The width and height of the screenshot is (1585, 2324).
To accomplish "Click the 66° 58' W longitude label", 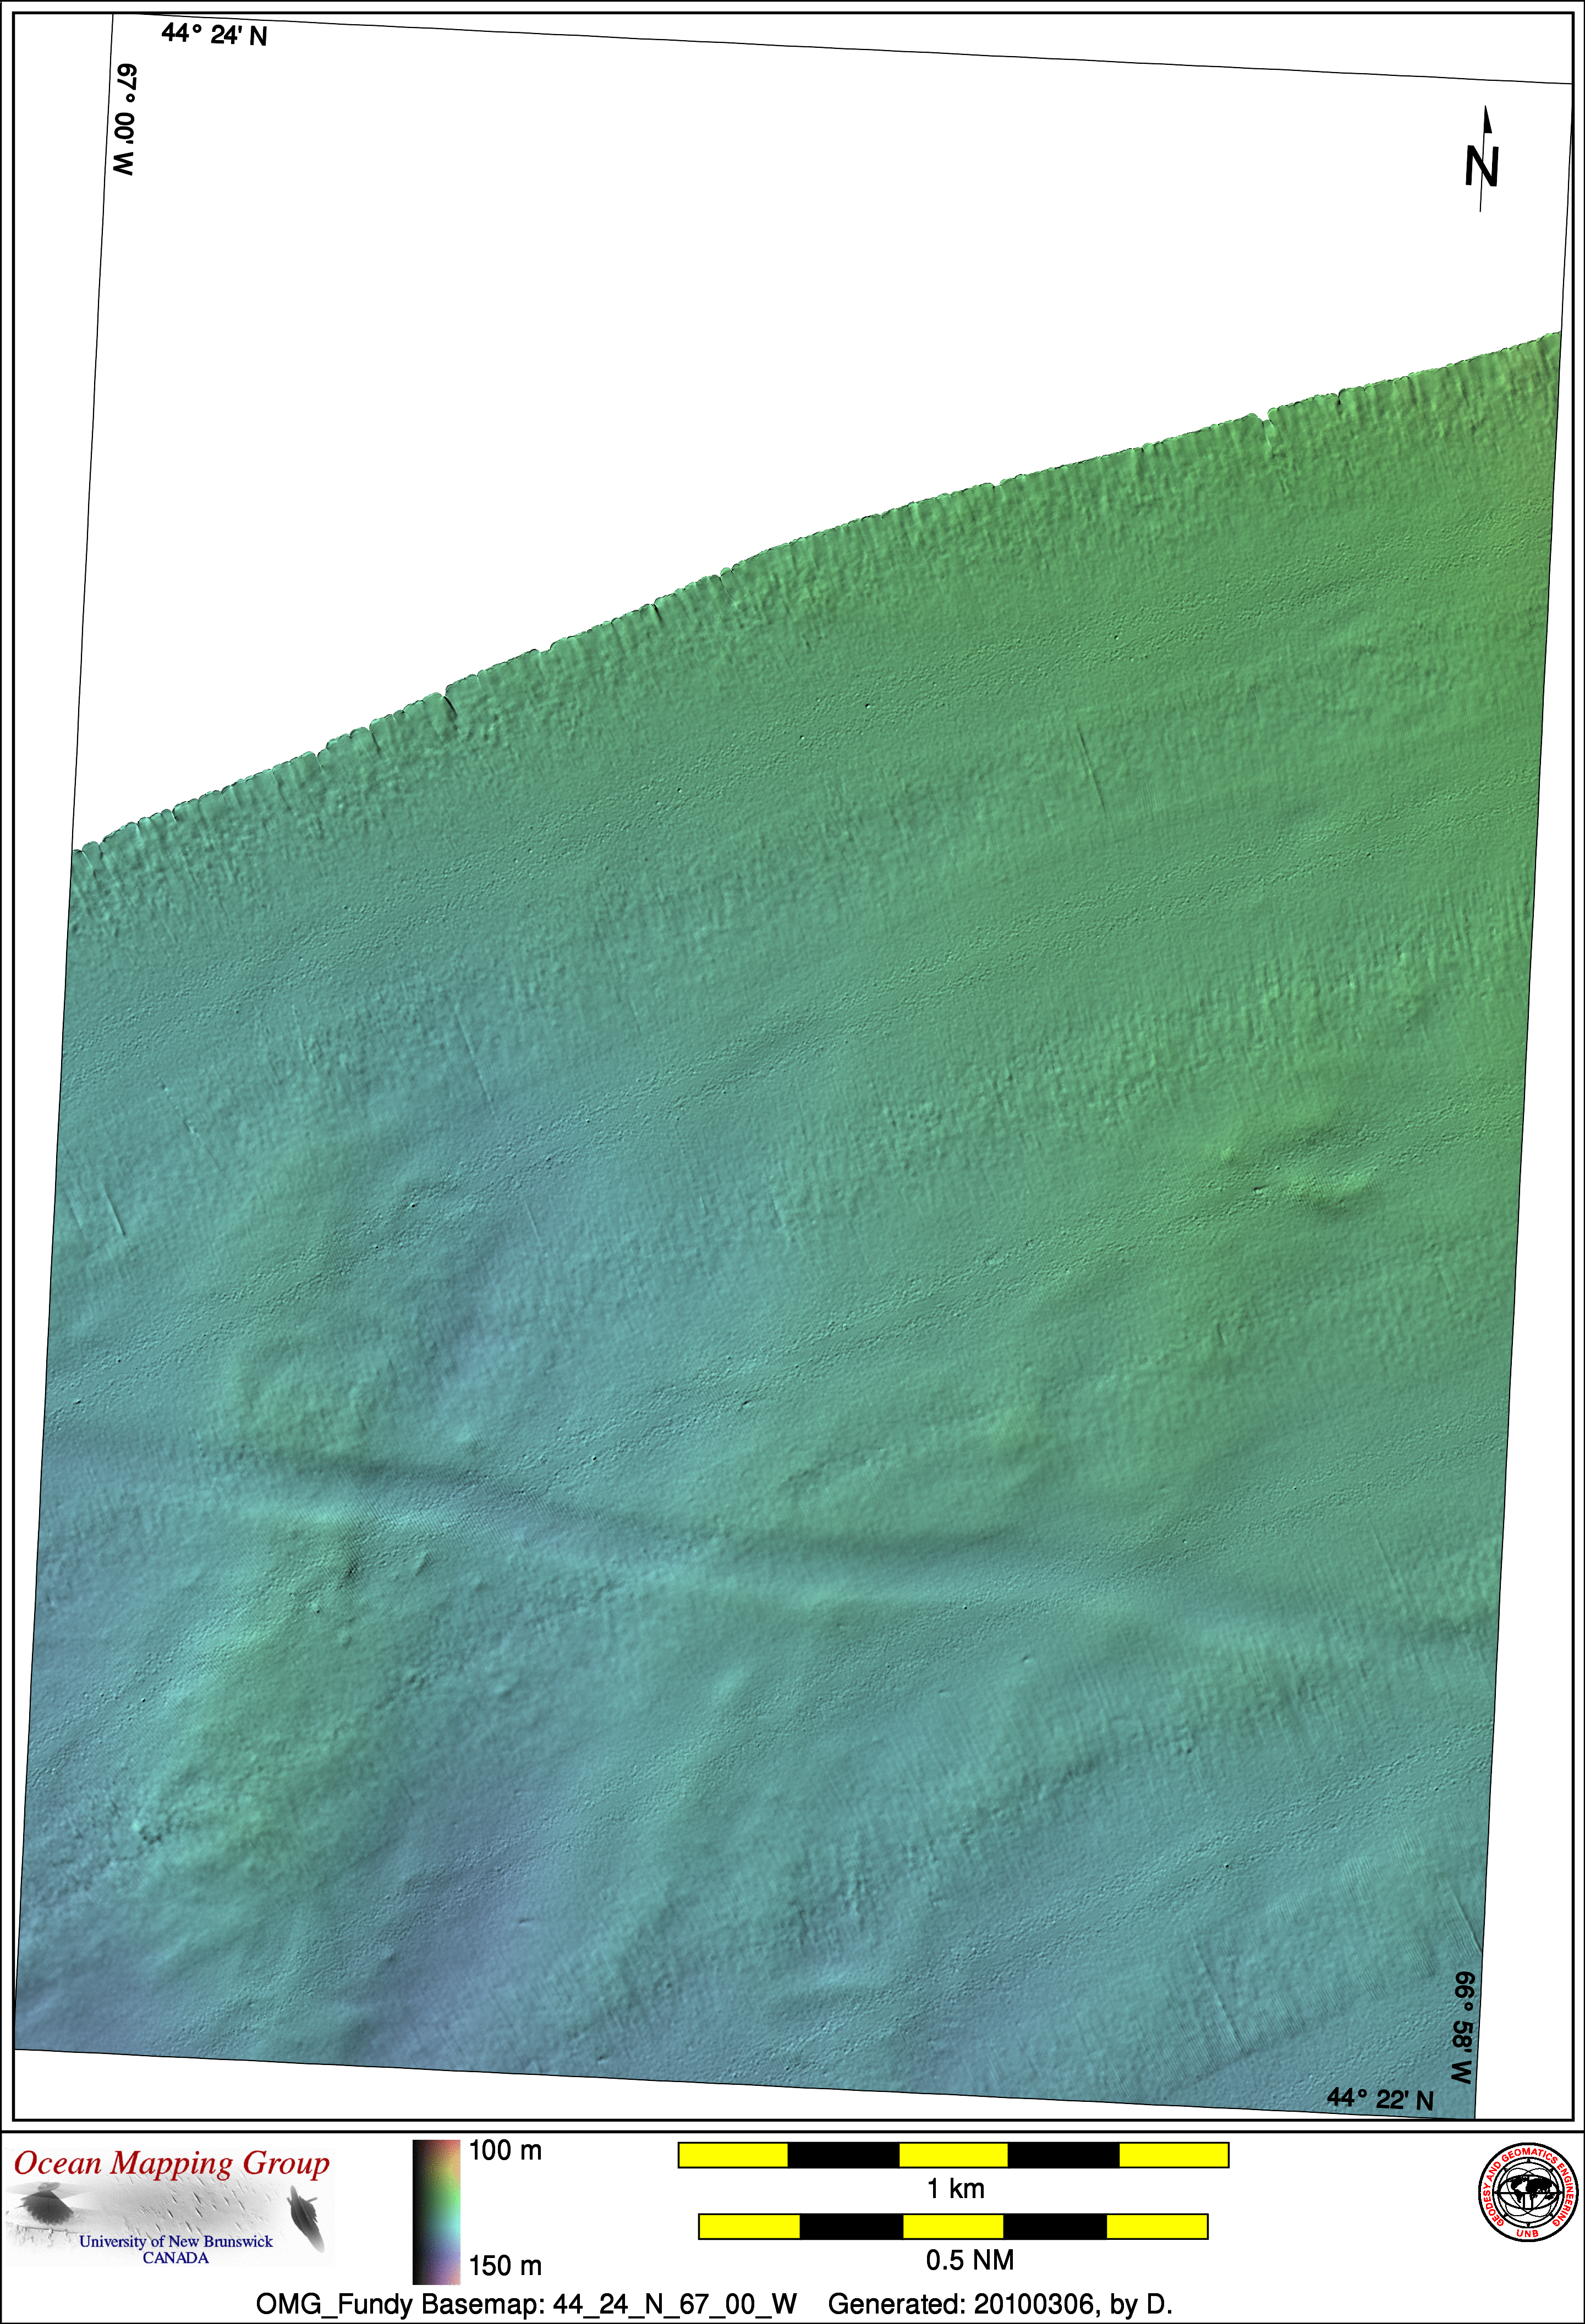I will 1462,2028.
